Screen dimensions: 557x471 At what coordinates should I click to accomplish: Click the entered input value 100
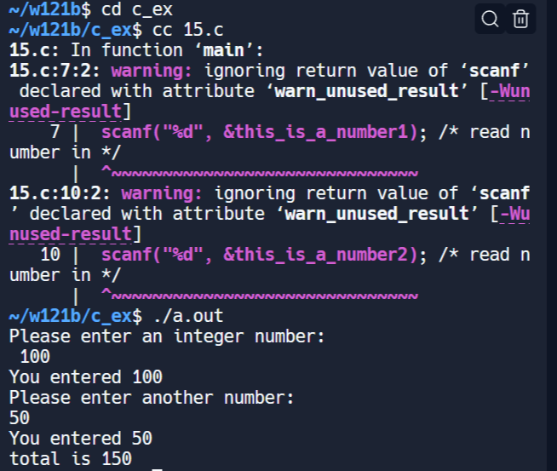click(35, 357)
